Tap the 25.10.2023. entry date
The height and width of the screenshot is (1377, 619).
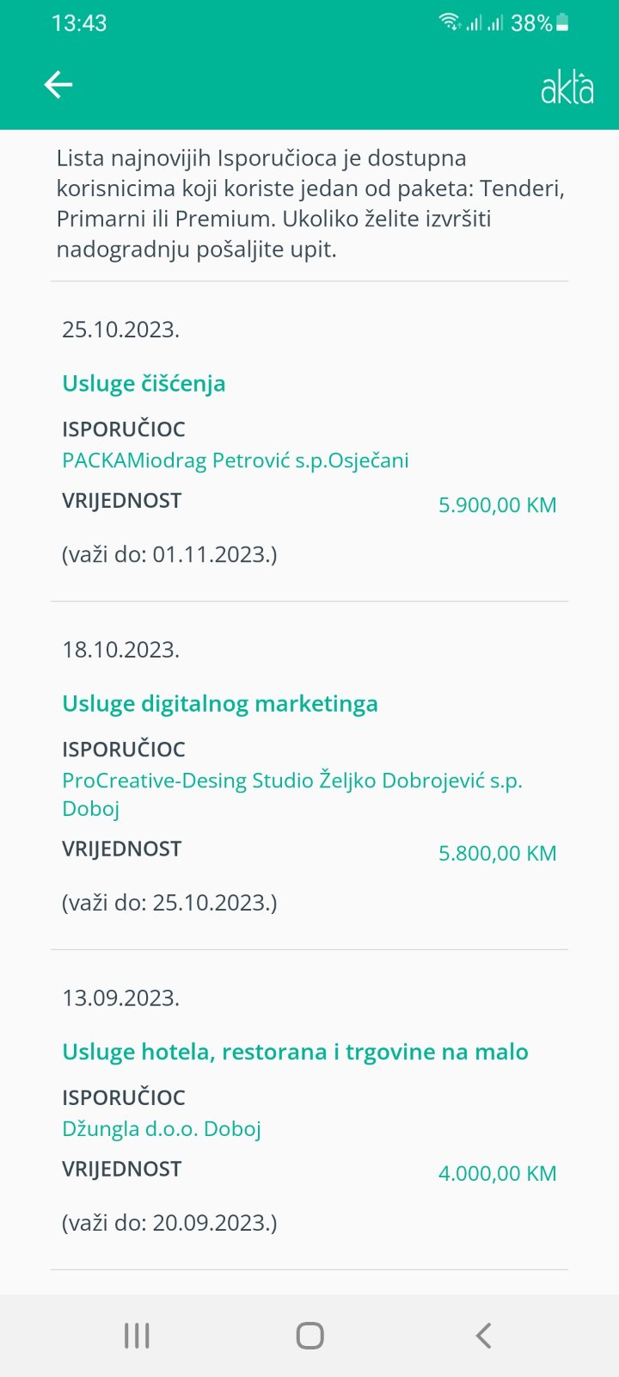(120, 330)
